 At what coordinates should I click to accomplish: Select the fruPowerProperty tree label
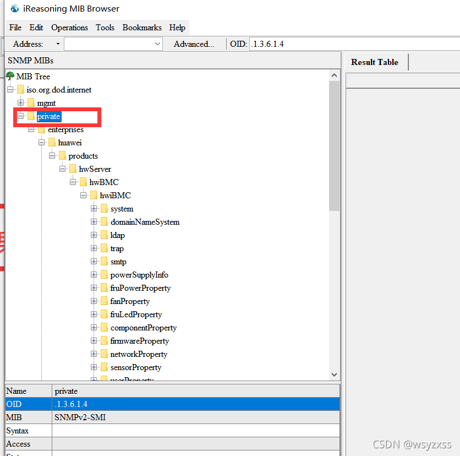click(140, 288)
